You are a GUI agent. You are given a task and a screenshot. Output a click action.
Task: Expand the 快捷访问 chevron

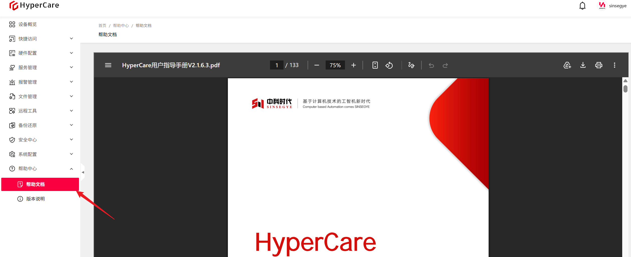coord(71,38)
